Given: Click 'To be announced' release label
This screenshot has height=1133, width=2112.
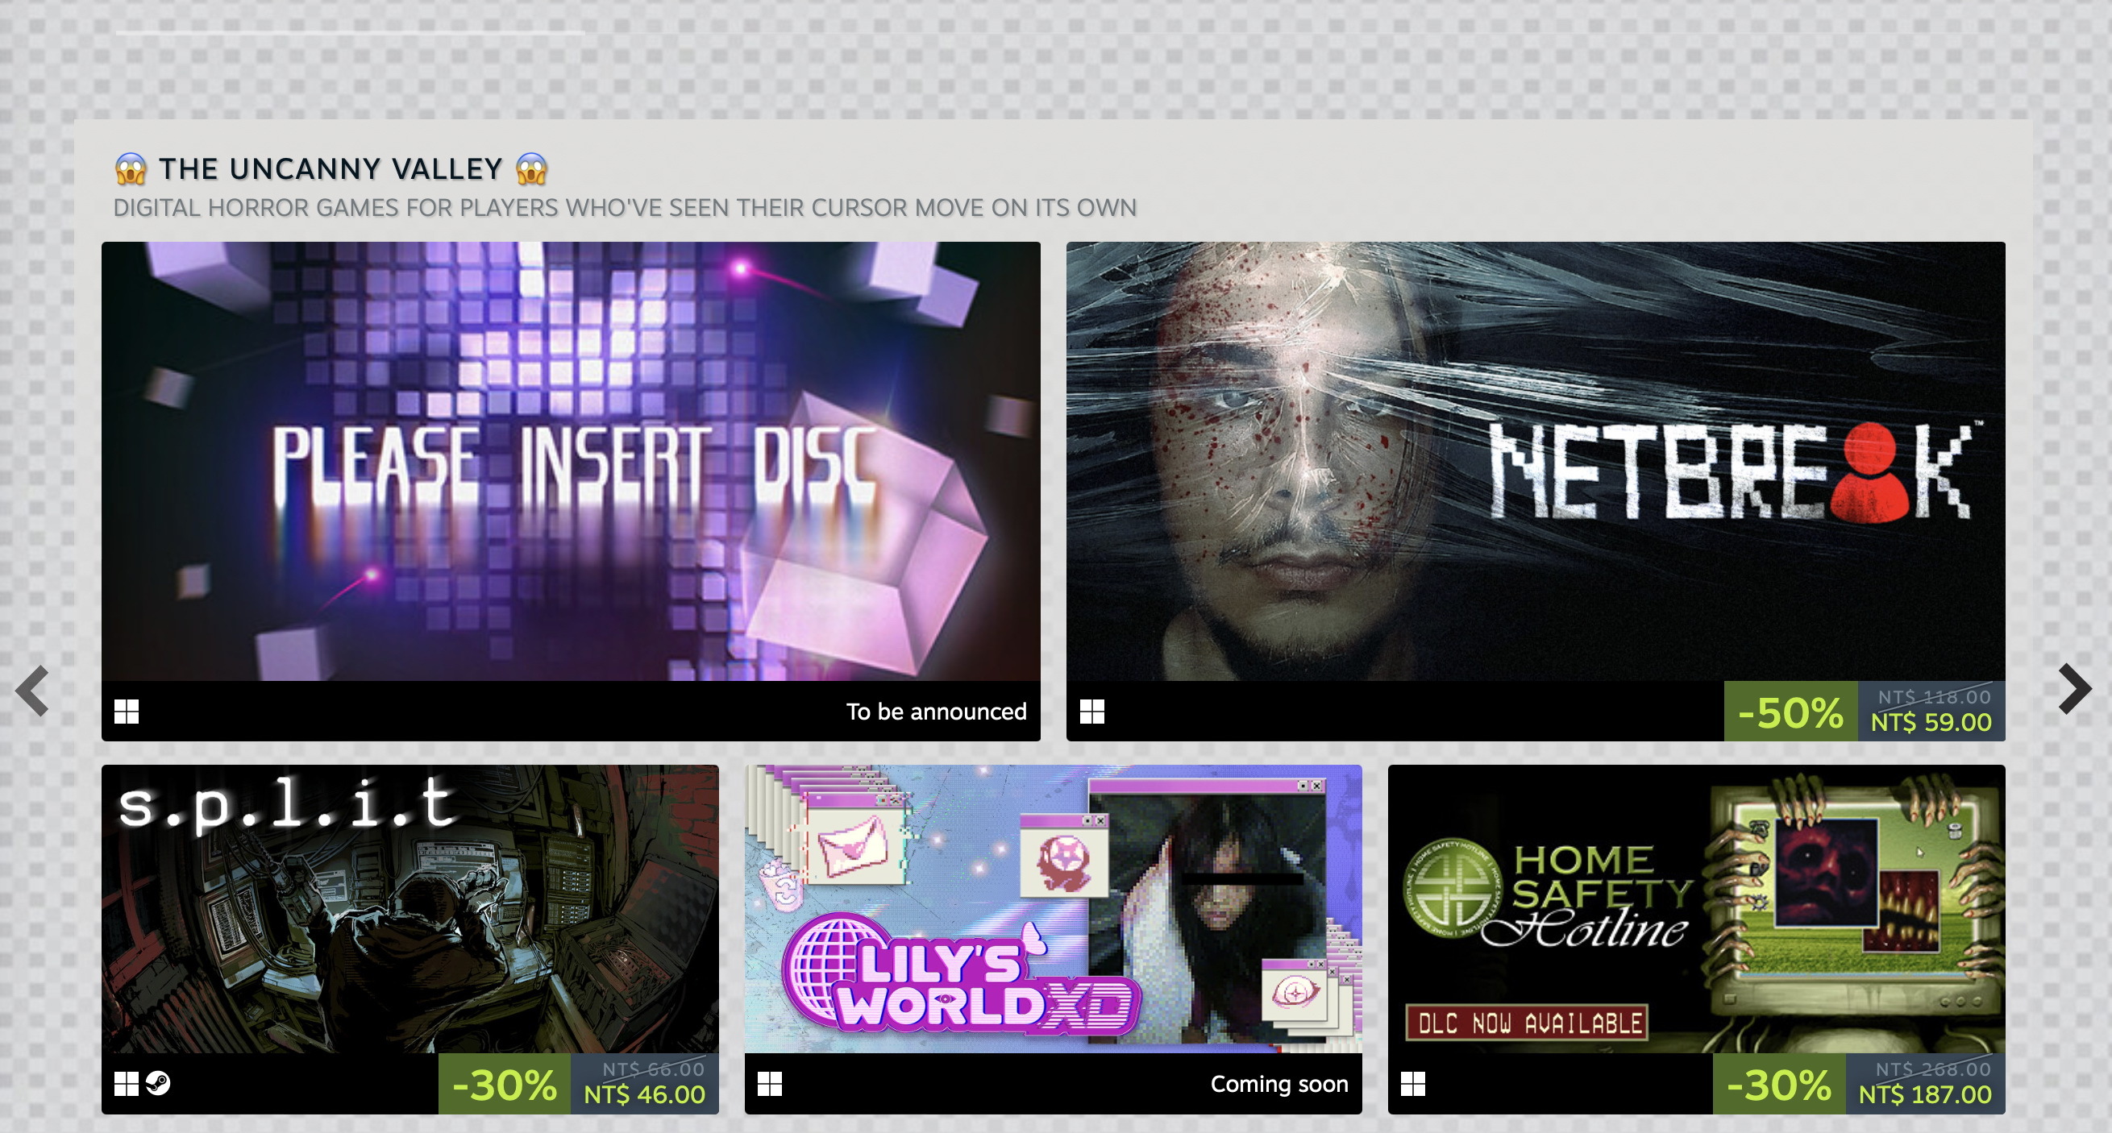Looking at the screenshot, I should (937, 712).
